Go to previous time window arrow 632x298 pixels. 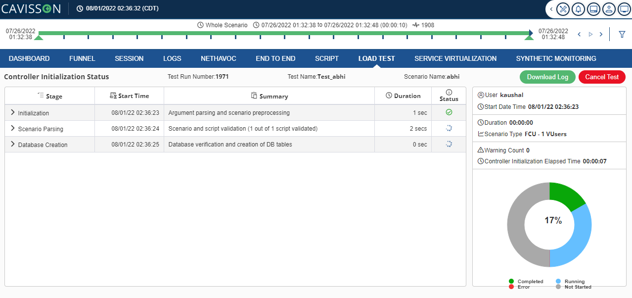click(579, 34)
